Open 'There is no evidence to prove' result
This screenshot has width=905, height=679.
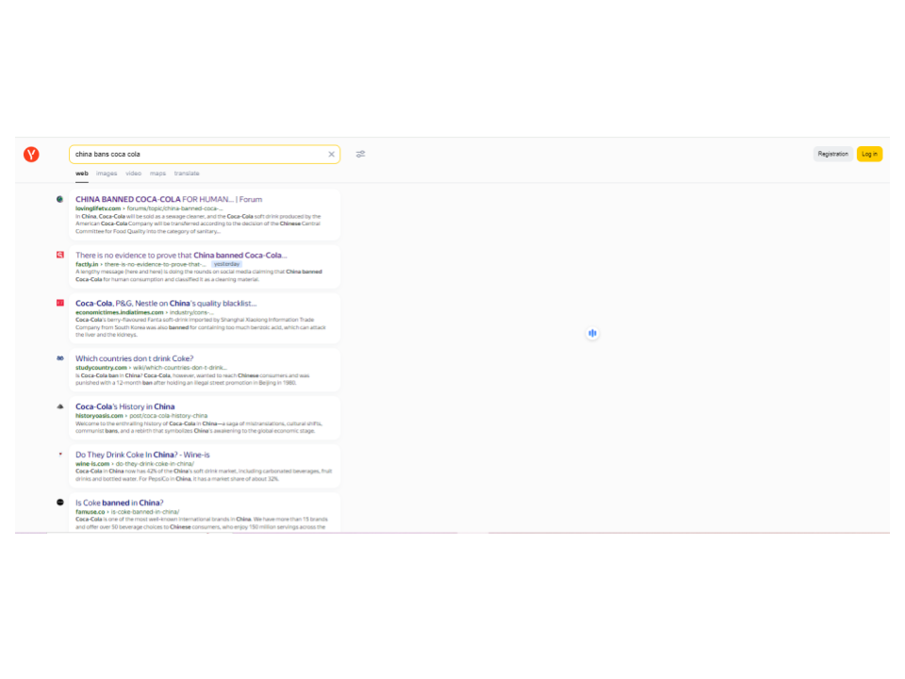click(181, 255)
